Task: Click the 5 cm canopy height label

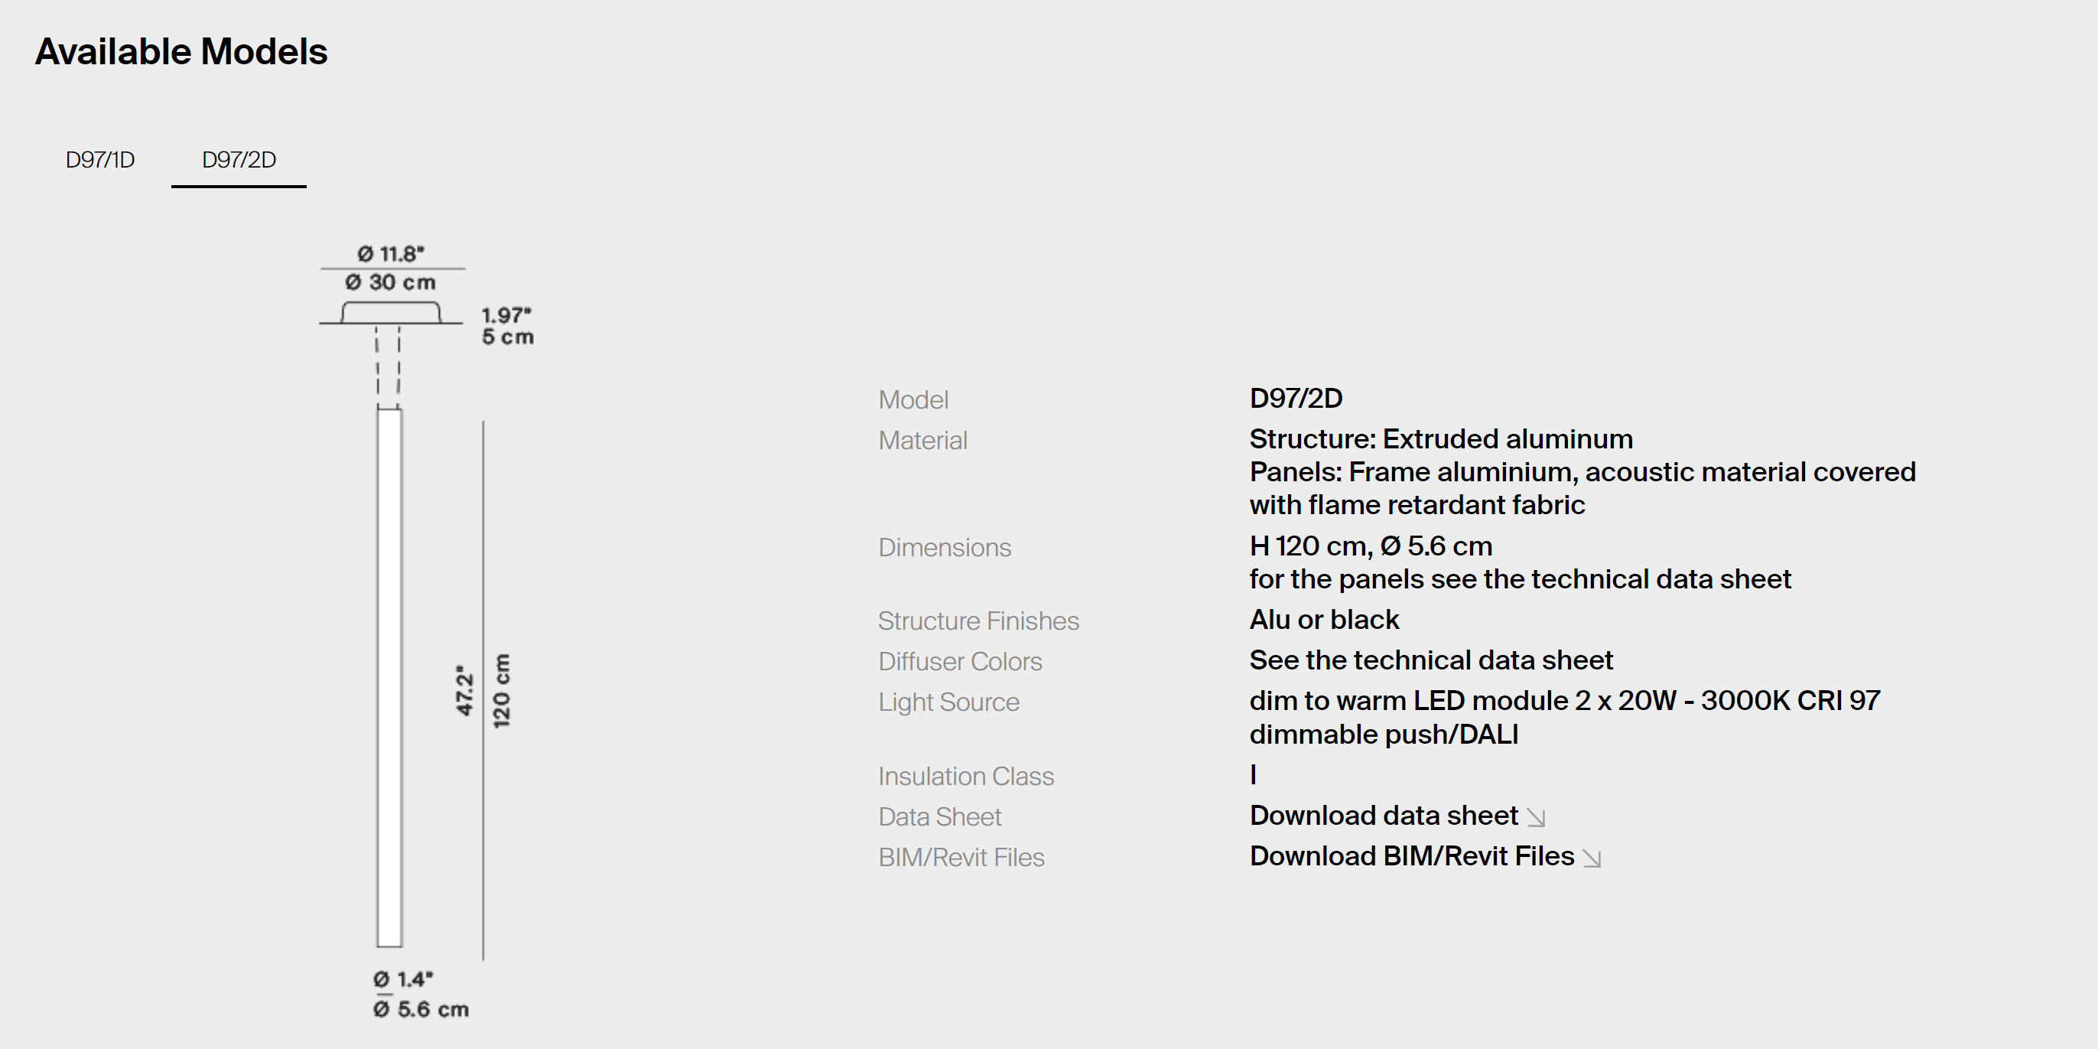Action: 507,337
